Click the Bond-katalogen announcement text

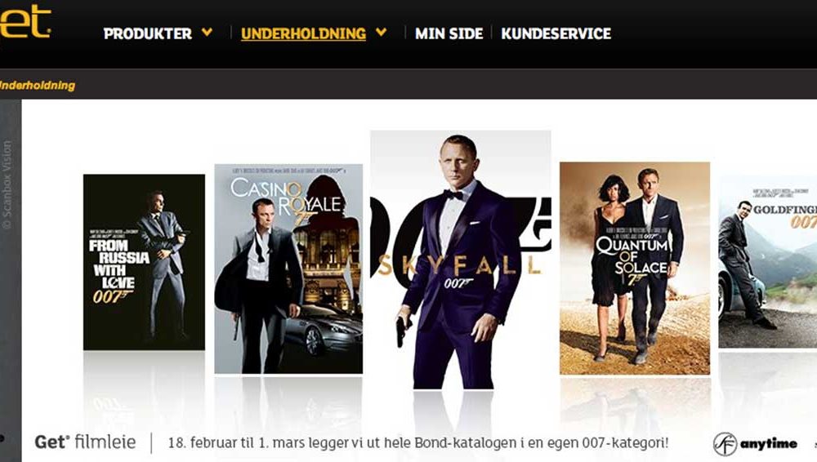[417, 443]
